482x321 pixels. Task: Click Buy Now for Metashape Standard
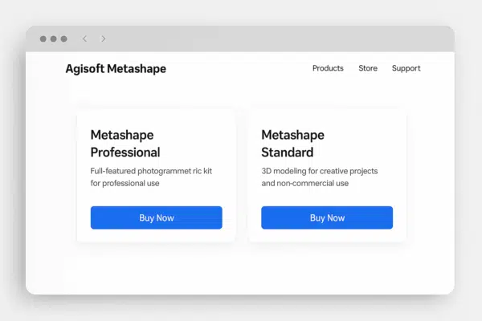pos(327,217)
